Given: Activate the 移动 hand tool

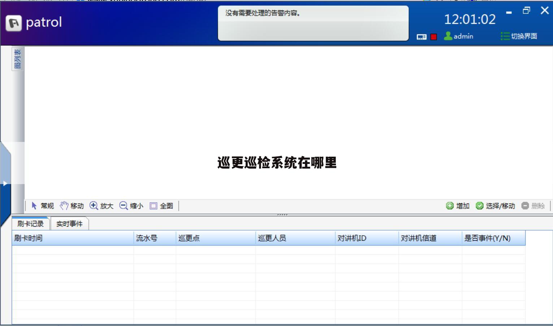Looking at the screenshot, I should click(72, 206).
